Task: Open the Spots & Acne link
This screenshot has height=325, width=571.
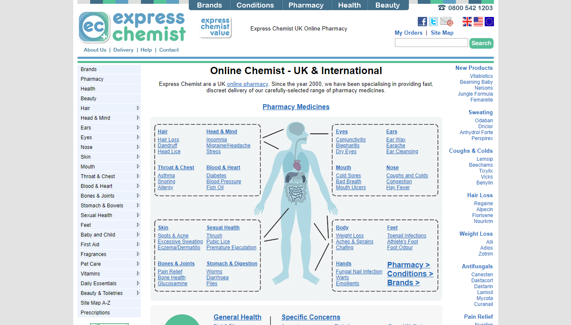Action: pos(173,236)
